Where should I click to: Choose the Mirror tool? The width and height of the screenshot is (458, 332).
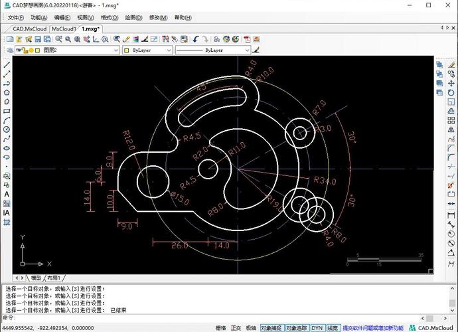[x=451, y=129]
